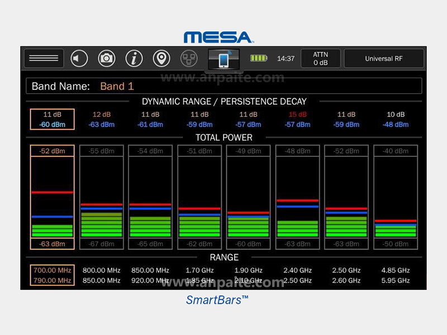Select the mobile phone mode icon
This screenshot has height=335, width=447.
tap(223, 59)
